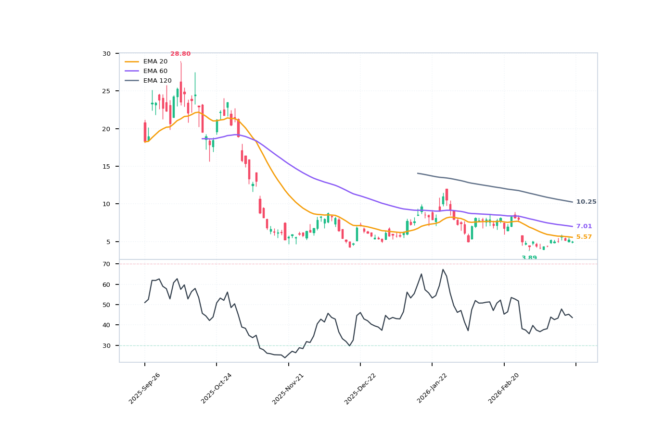Click the 28.80 peak price annotation
The image size is (664, 442).
pyautogui.click(x=180, y=54)
